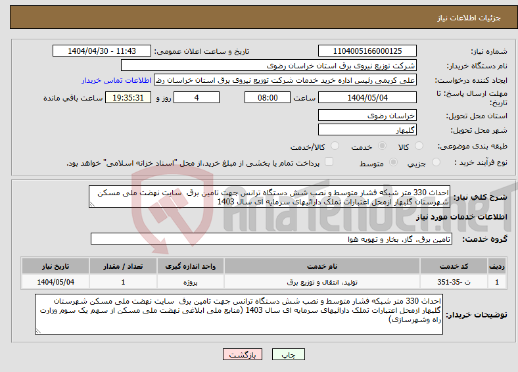The image size is (518, 372).
Task: Click the شرح کلی نیاز label
Action: click(480, 197)
